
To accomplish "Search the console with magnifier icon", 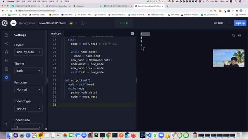I will [x=233, y=36].
